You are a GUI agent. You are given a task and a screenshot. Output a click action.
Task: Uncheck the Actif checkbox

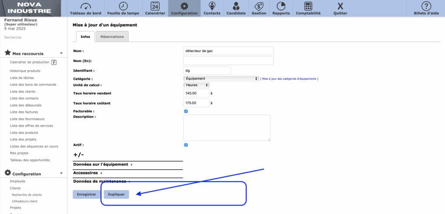[x=186, y=145]
